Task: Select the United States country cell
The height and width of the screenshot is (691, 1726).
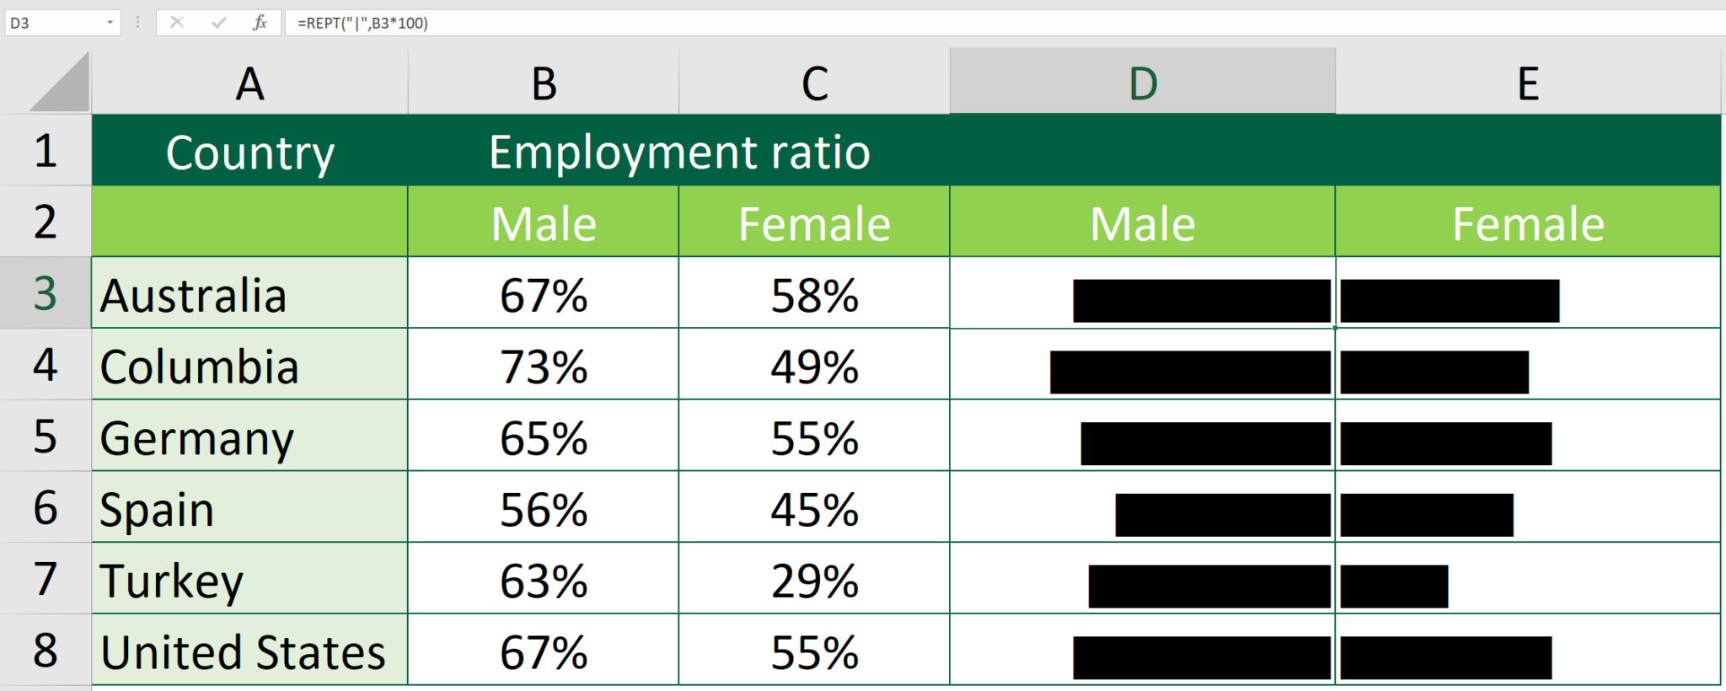Action: pyautogui.click(x=249, y=650)
